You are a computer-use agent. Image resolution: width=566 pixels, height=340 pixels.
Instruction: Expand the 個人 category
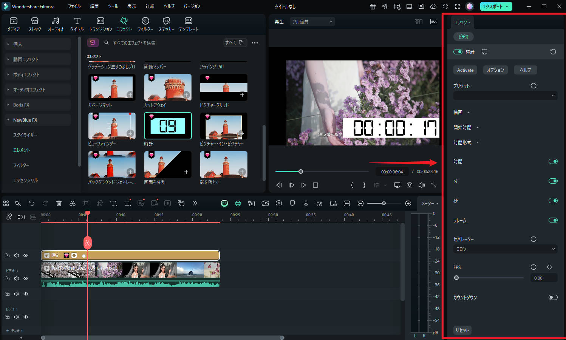click(x=37, y=44)
